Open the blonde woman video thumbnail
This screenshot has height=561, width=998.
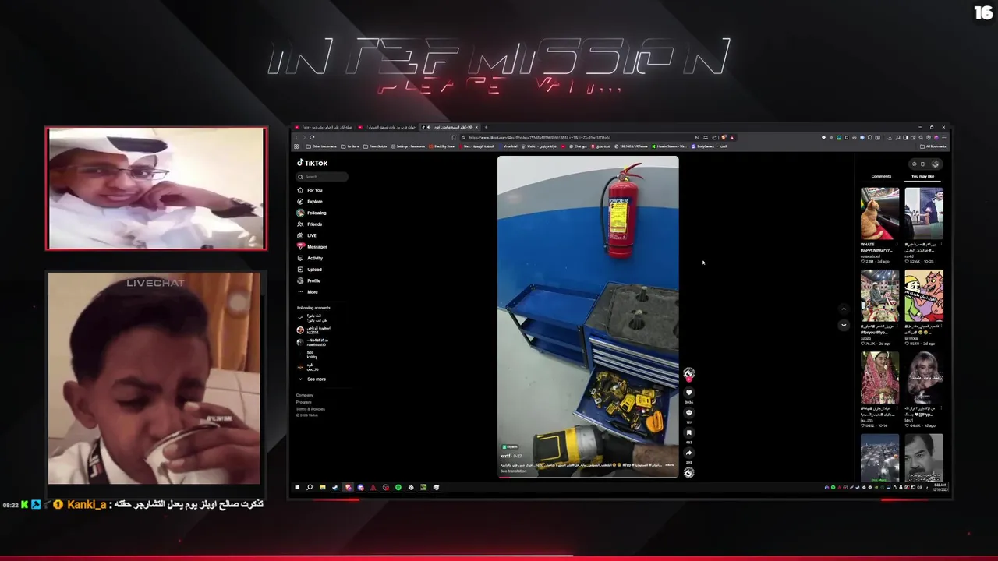pos(924,377)
